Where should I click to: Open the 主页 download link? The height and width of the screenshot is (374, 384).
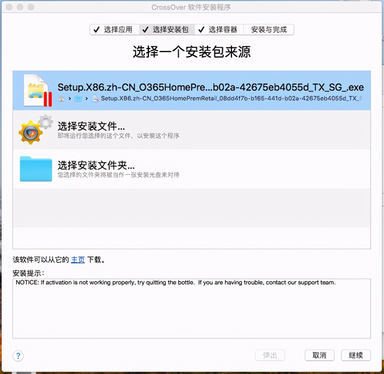tap(77, 260)
